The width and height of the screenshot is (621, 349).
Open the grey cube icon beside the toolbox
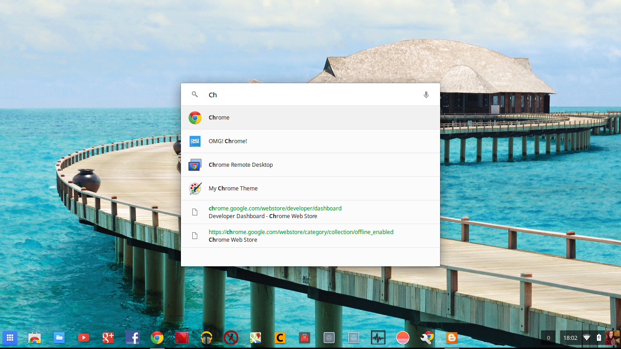[x=329, y=338]
